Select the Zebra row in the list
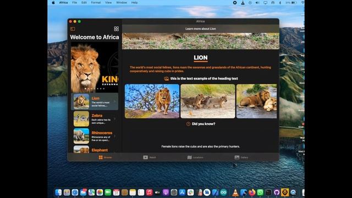 pos(95,119)
